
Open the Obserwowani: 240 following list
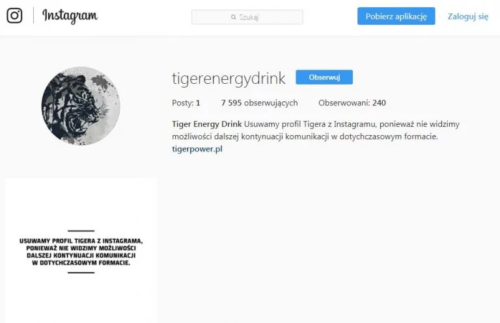[x=352, y=103]
